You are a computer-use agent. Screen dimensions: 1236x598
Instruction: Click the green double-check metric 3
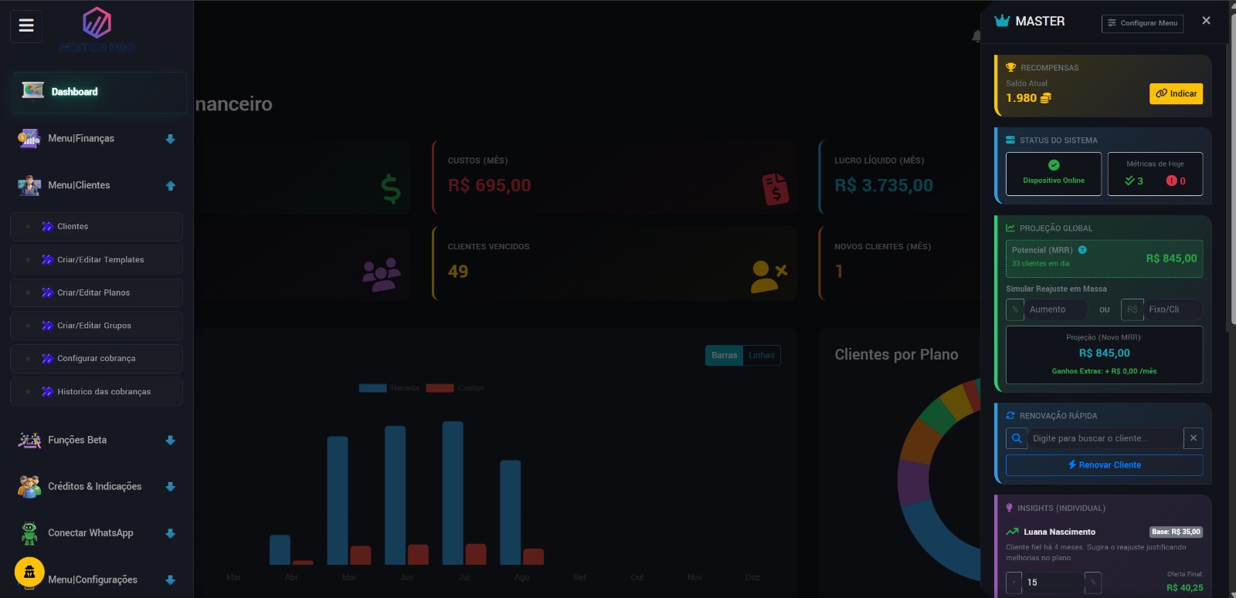click(1134, 181)
